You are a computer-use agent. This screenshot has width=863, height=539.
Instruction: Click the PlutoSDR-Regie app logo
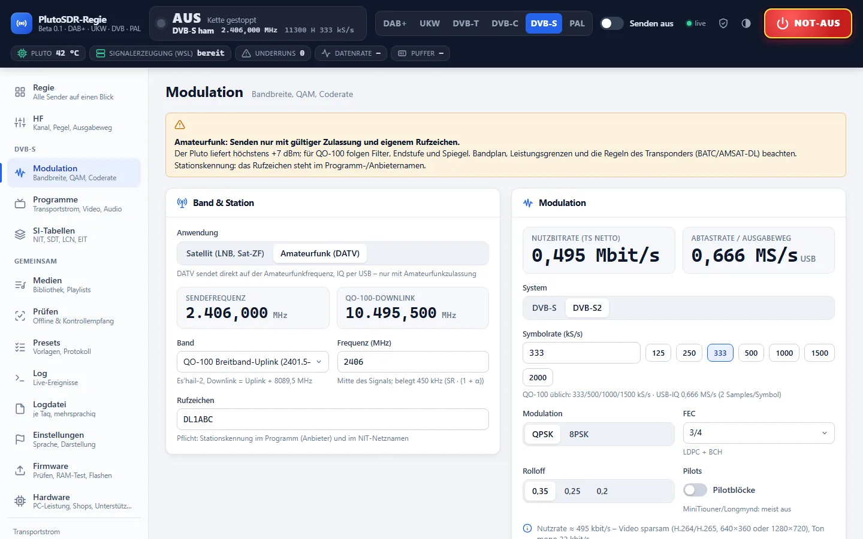(22, 23)
